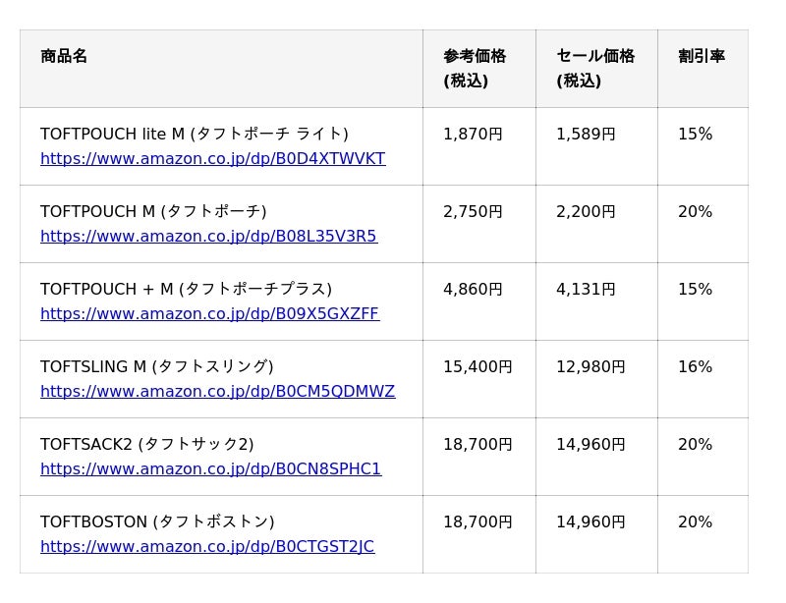Click the 15,400円 reference price cell
Viewport: 786px width, 603px height.
pyautogui.click(x=477, y=366)
